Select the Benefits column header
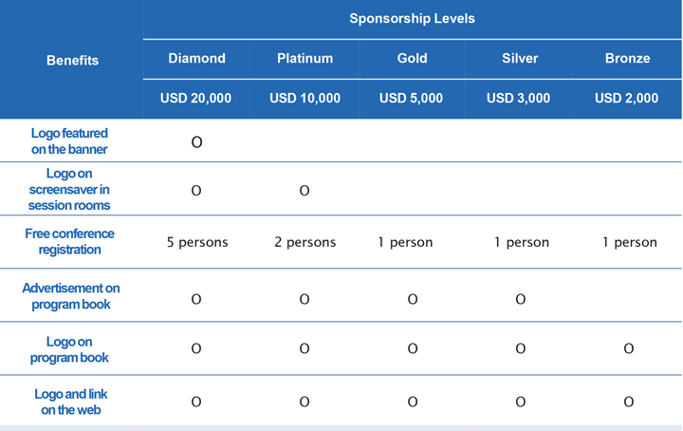This screenshot has width=683, height=431. [x=72, y=60]
